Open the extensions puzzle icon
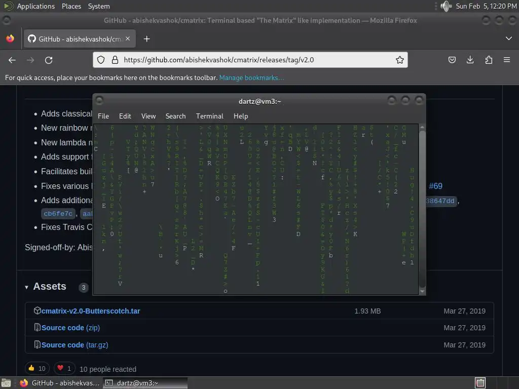The image size is (519, 389). coord(489,60)
